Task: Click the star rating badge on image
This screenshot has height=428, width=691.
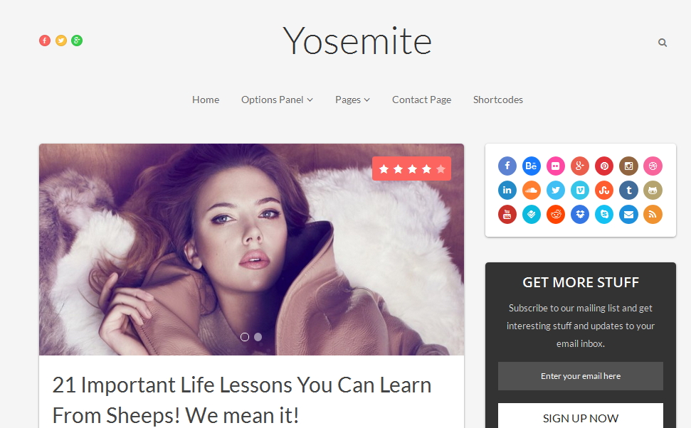Action: pyautogui.click(x=411, y=168)
